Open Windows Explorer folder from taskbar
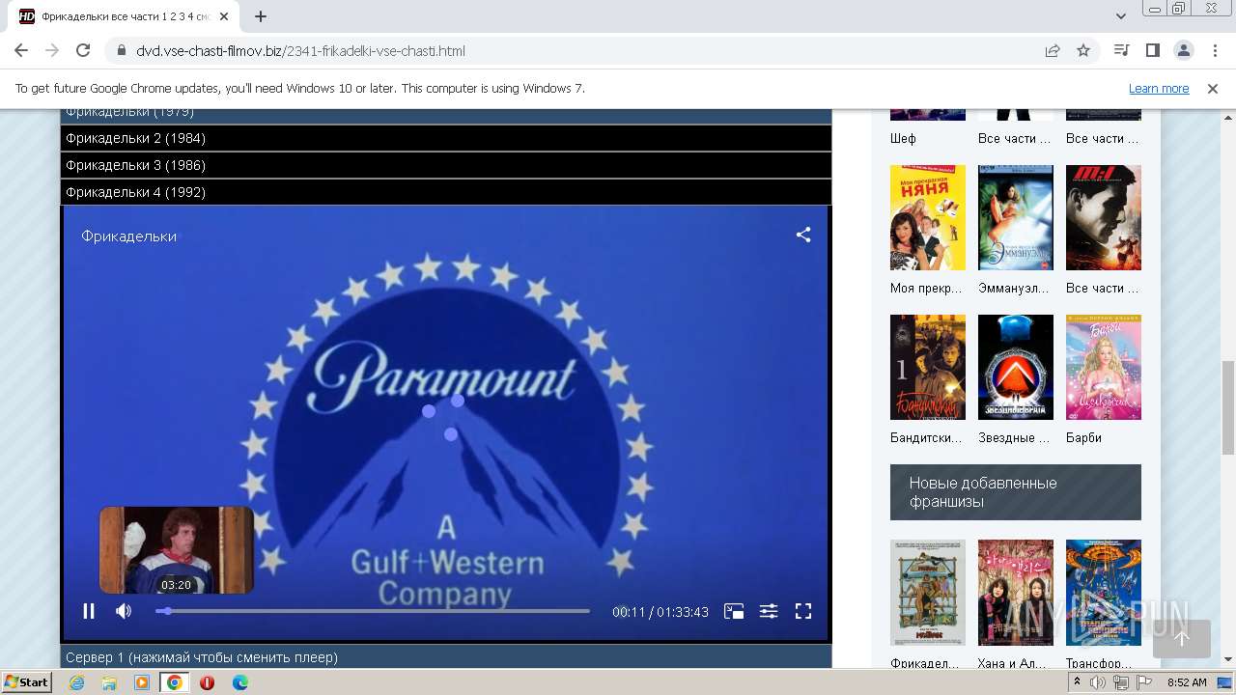Screen dimensions: 1236x695 pos(109,682)
